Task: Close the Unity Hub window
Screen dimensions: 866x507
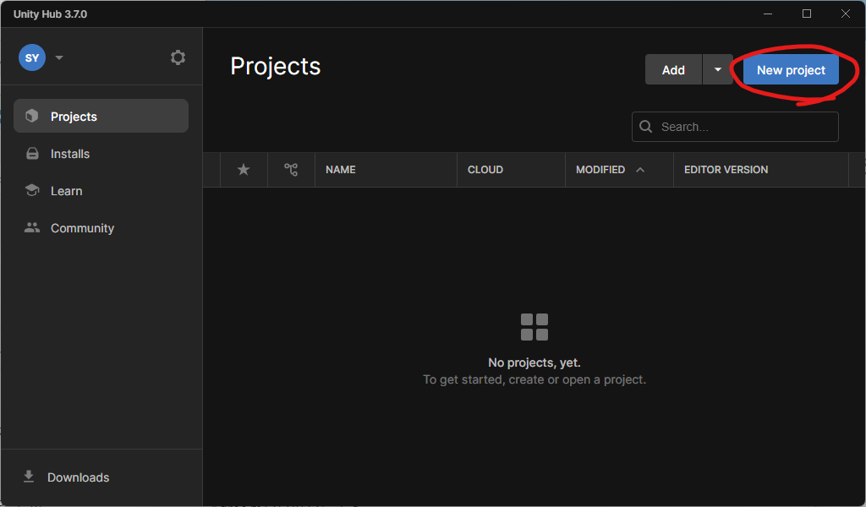Action: [845, 14]
